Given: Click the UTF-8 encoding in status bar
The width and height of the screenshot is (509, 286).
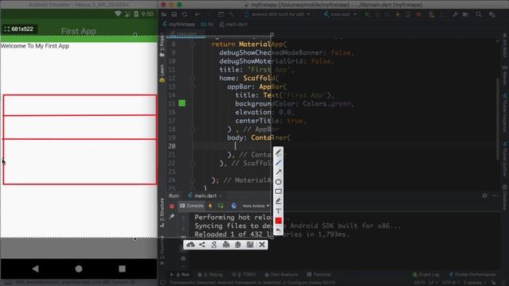Looking at the screenshot, I should (449, 283).
